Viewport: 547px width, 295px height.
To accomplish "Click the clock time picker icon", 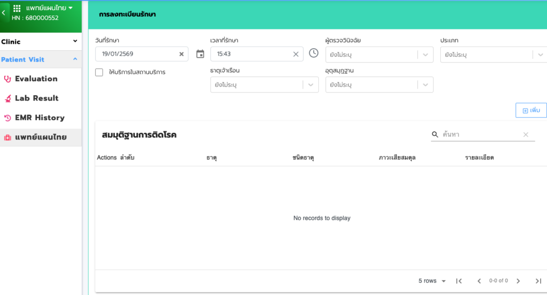I will click(314, 53).
